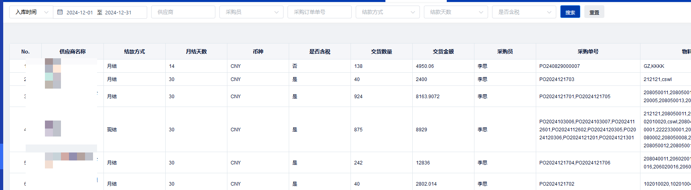Open the 入库时间 type dropdown
Image resolution: width=691 pixels, height=190 pixels.
coord(31,12)
